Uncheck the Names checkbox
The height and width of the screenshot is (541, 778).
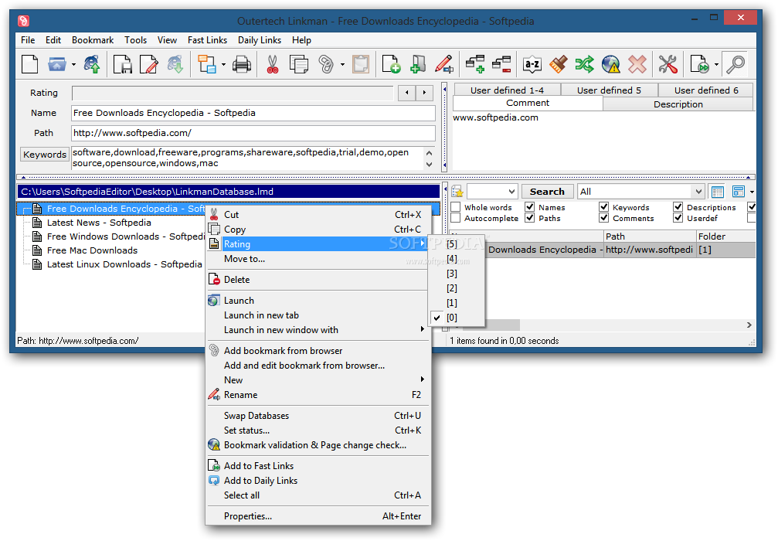coord(529,207)
